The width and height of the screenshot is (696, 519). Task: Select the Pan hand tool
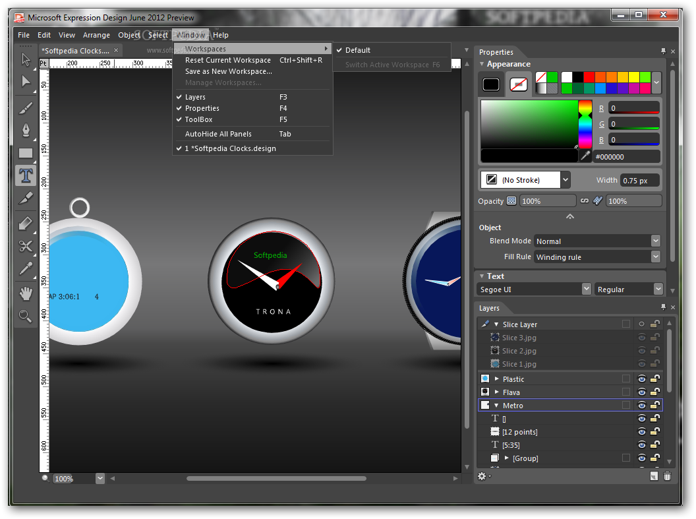point(26,293)
